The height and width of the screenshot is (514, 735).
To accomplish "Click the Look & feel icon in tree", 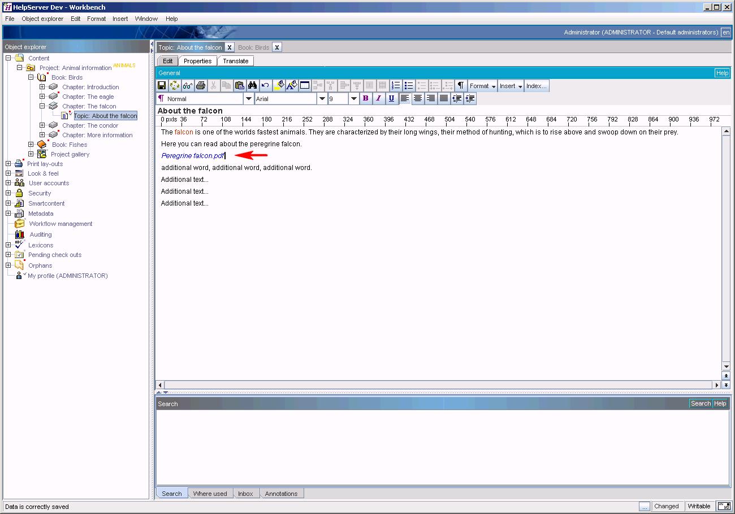I will tap(19, 173).
